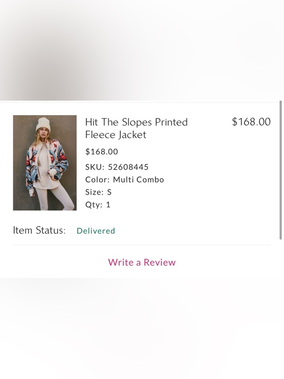This screenshot has height=379, width=284.
Task: Click the Item Status label
Action: click(x=39, y=230)
